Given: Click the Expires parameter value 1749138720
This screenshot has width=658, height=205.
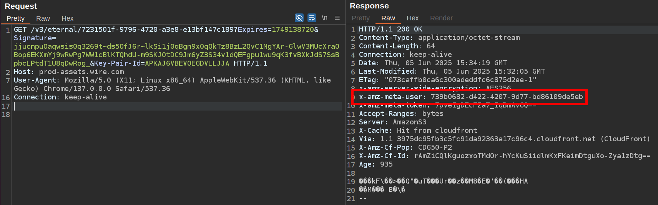Looking at the screenshot, I should pyautogui.click(x=293, y=30).
